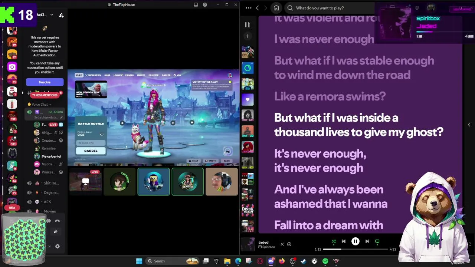Jump to lyric 'It's never enough, it's never enough'
This screenshot has height=267, width=475.
[320, 161]
